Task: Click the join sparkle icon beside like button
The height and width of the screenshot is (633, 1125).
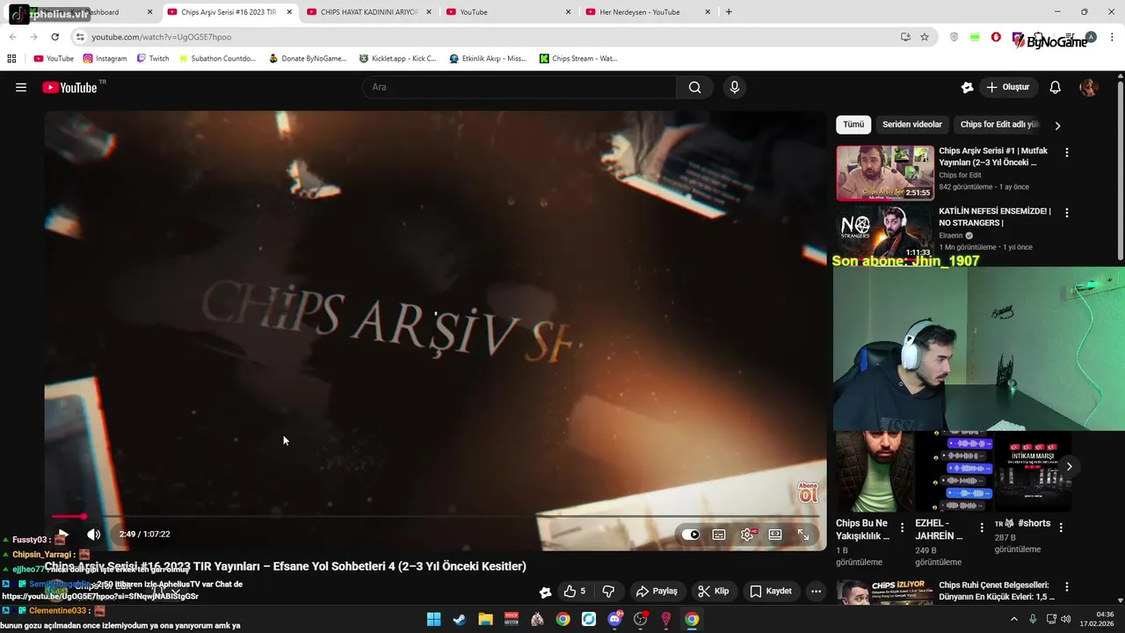Action: (545, 592)
